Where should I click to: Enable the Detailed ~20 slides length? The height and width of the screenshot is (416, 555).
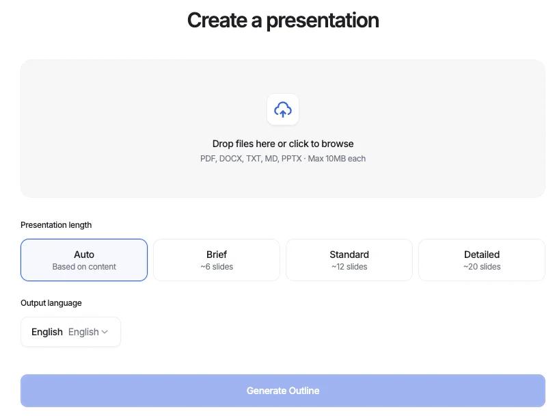click(x=481, y=260)
